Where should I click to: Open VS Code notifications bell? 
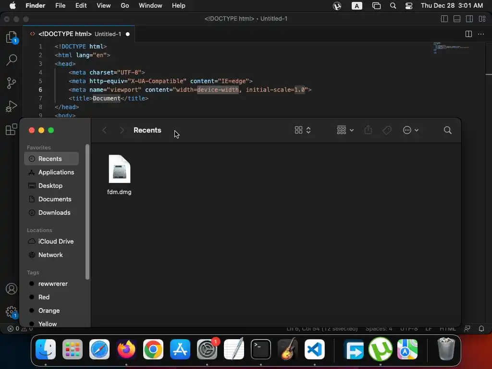point(481,329)
